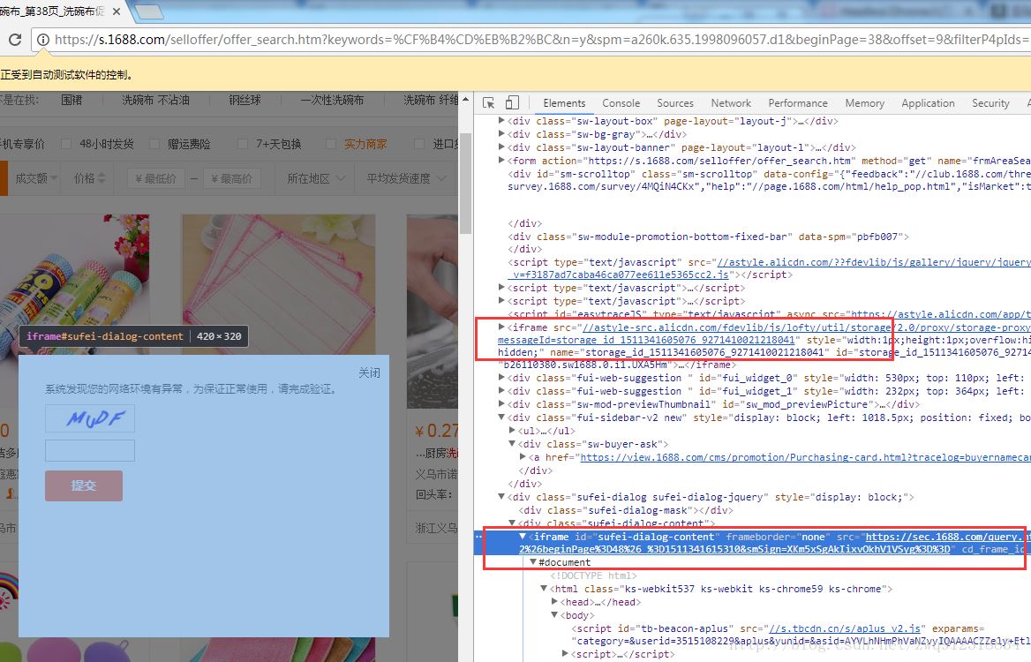
Task: Toggle the 进口 checkbox
Action: [x=418, y=144]
